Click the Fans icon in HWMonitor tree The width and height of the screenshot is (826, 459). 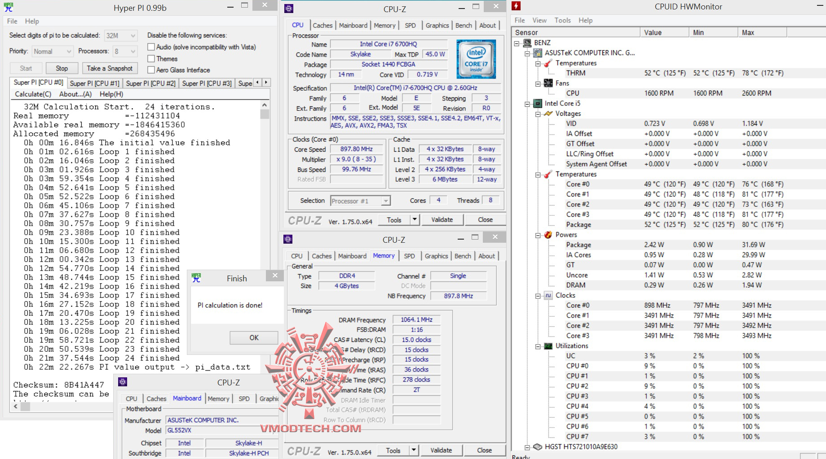548,83
